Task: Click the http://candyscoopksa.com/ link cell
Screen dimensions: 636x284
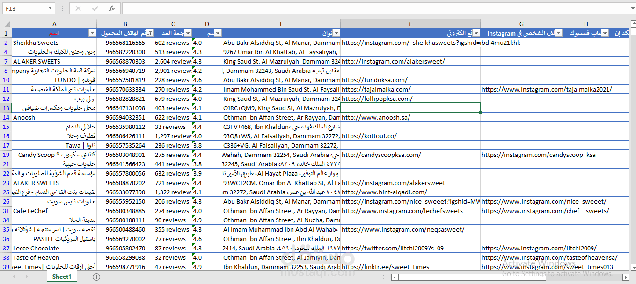Action: [410, 155]
